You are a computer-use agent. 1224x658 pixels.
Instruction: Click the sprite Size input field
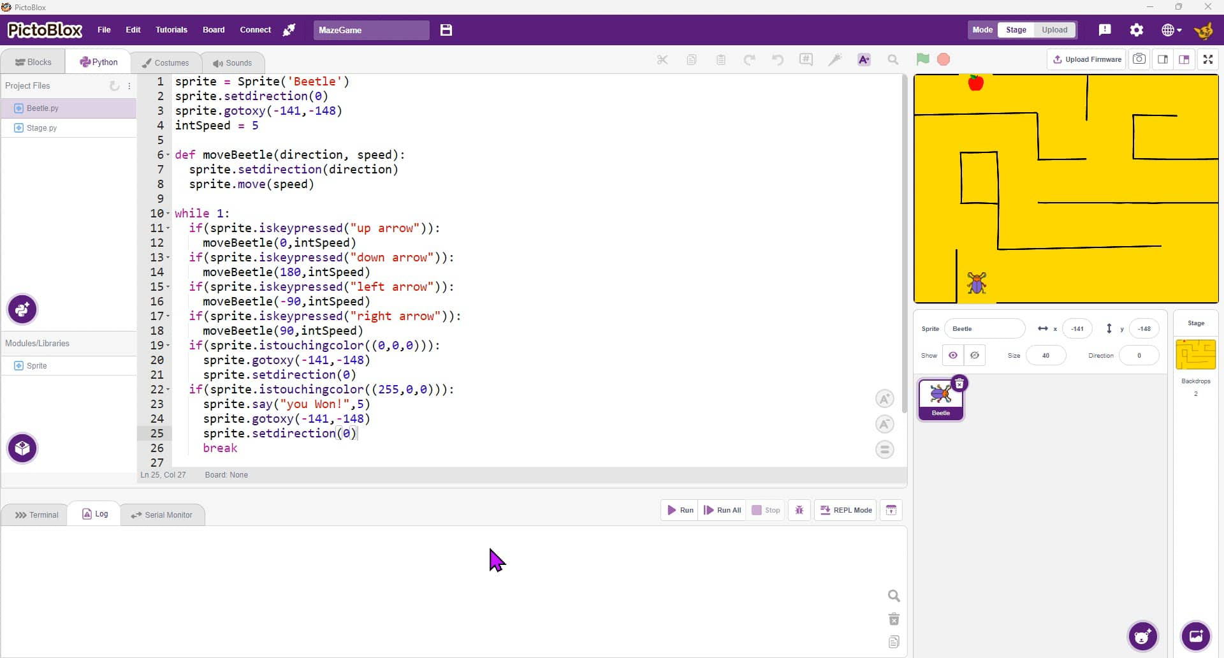tap(1045, 355)
